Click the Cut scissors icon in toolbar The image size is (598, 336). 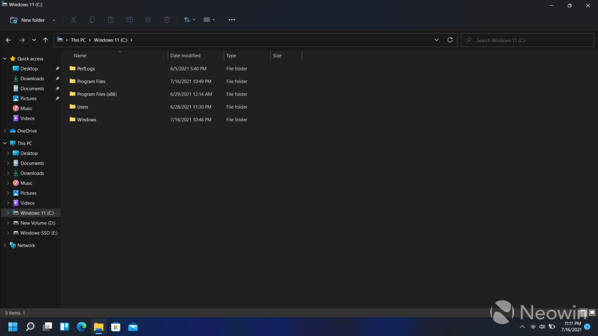pyautogui.click(x=73, y=20)
